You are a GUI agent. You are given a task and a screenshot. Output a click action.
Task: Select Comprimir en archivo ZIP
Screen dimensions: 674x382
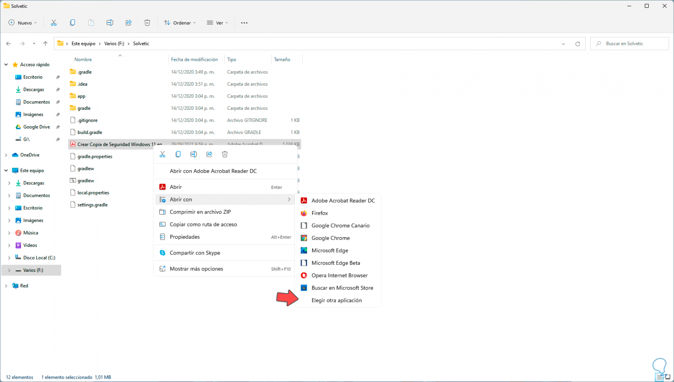[225, 212]
